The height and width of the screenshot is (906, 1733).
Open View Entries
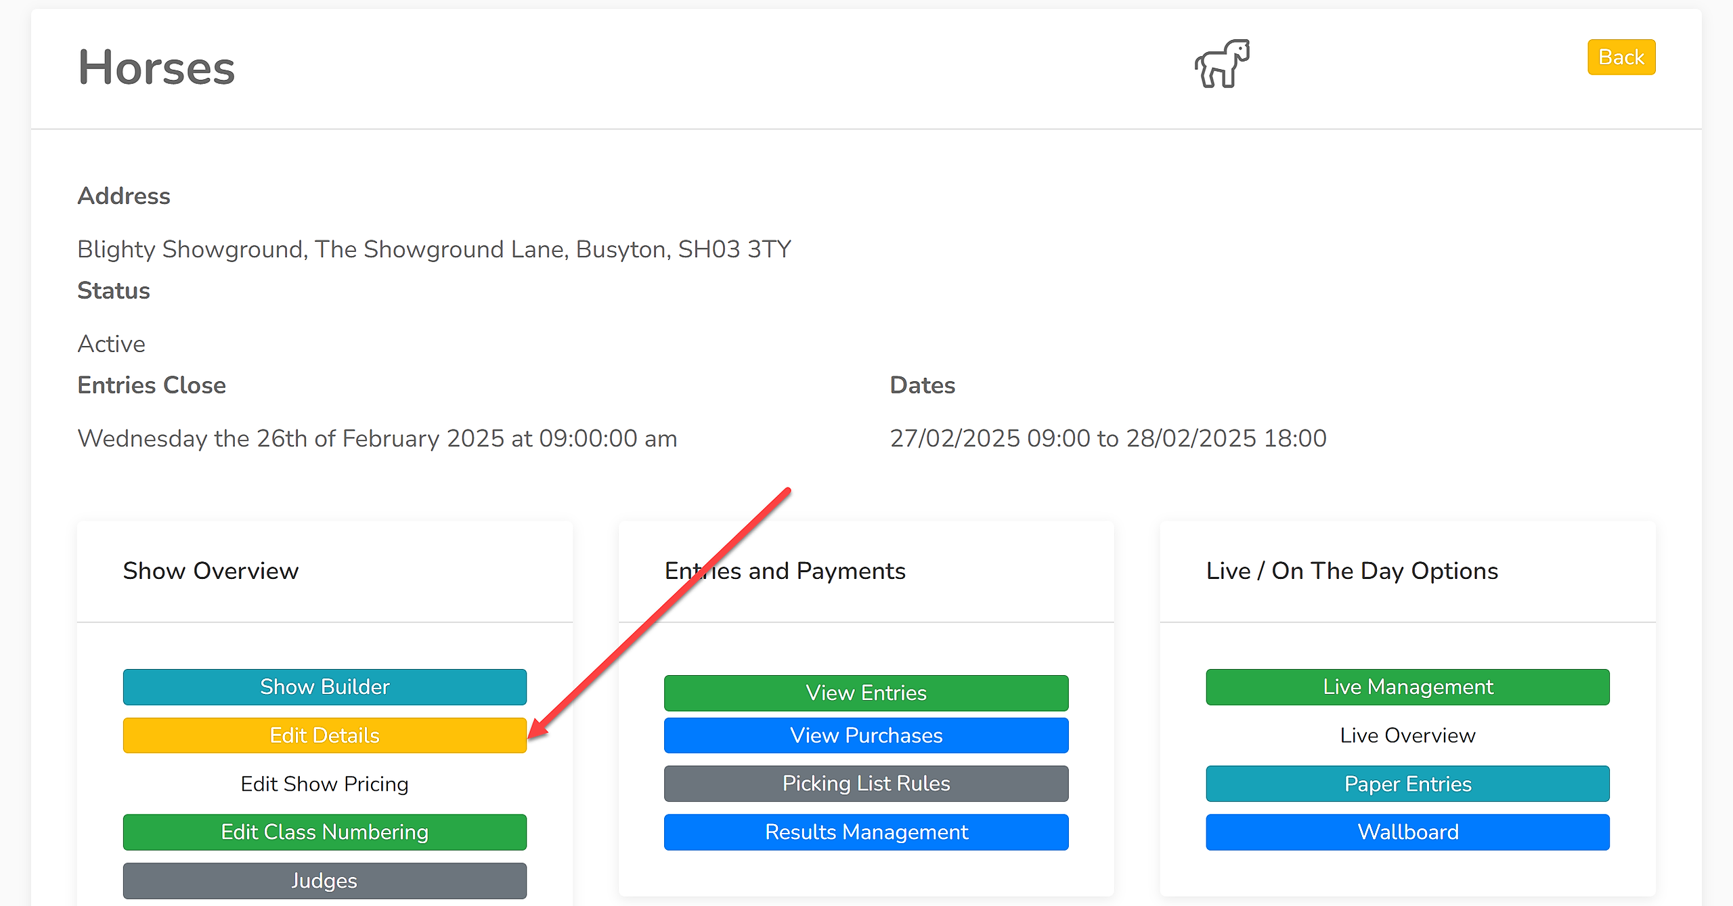click(866, 693)
